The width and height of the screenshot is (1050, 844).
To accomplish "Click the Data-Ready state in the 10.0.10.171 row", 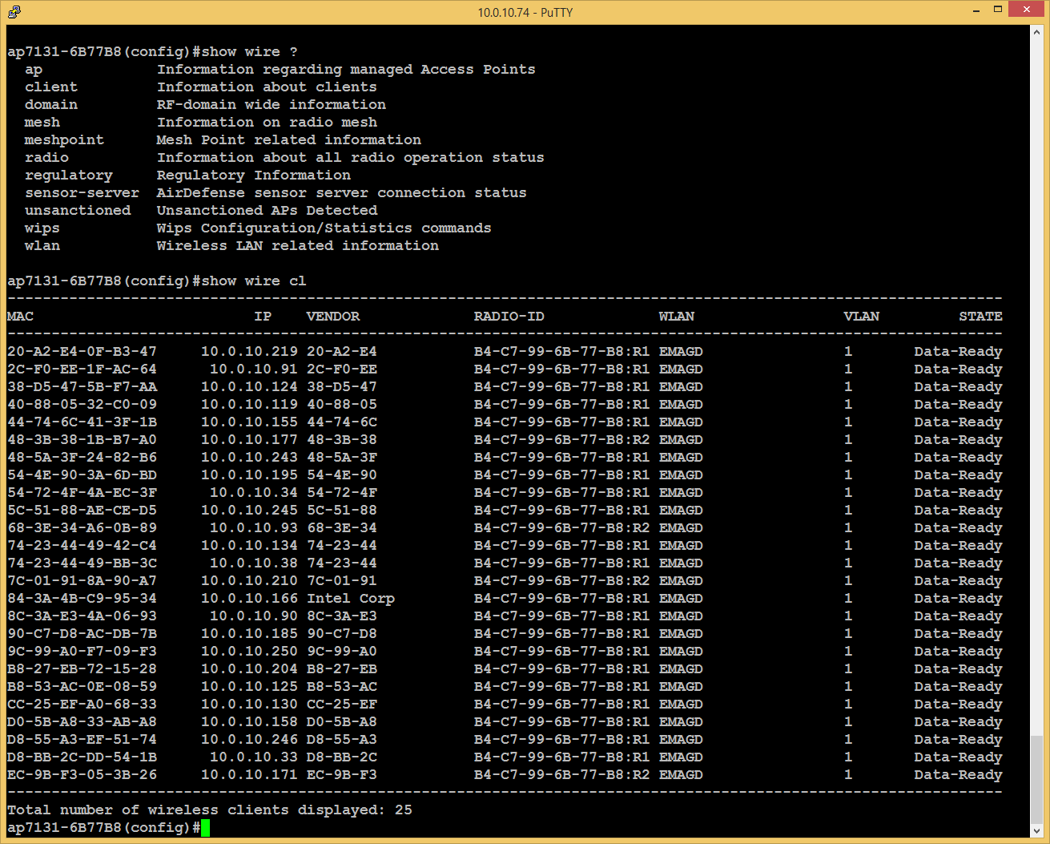I will (x=959, y=775).
